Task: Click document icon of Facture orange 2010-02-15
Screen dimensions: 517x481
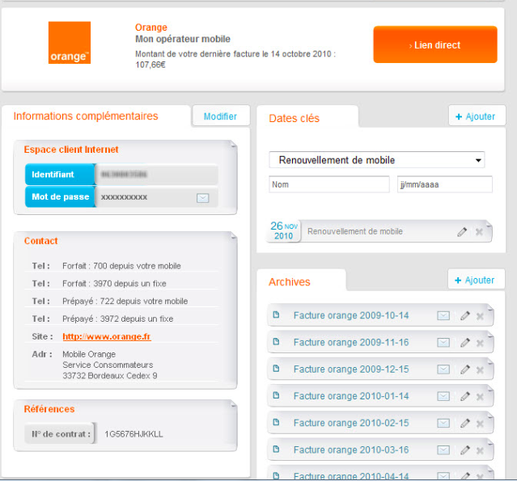Action: (277, 422)
